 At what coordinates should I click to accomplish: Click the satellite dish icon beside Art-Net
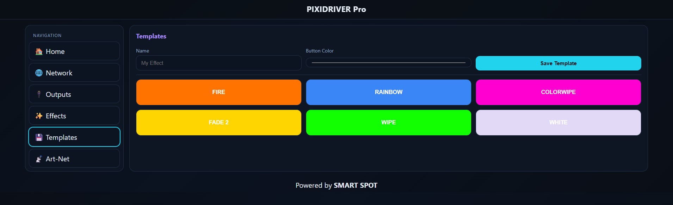[x=39, y=159]
